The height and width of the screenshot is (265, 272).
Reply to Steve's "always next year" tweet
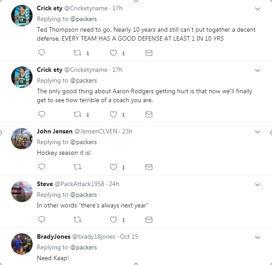[x=42, y=219]
